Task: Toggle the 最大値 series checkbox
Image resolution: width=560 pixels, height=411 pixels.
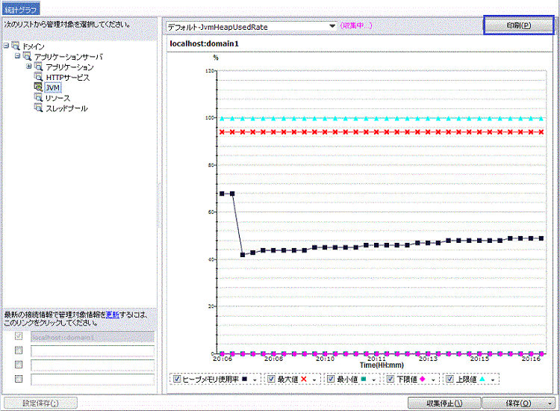Action: (x=271, y=379)
